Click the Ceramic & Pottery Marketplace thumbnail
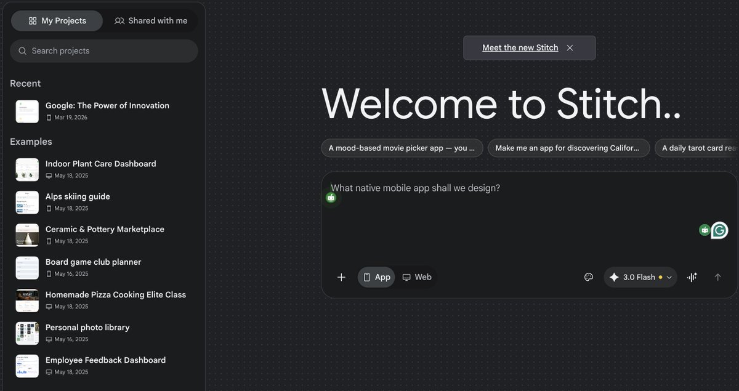Screen dimensions: 739x391 [x=27, y=235]
